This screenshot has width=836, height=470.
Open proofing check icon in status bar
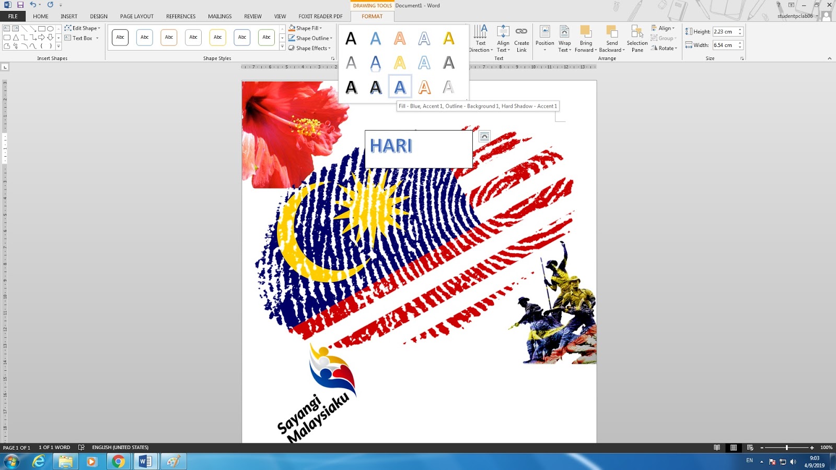pyautogui.click(x=81, y=448)
